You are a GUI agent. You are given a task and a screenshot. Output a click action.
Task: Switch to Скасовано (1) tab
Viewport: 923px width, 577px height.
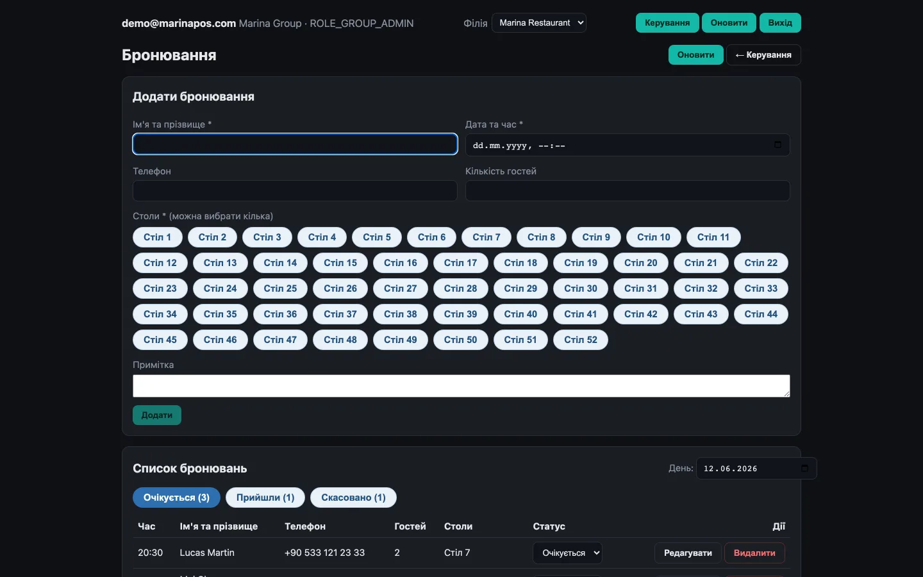(x=353, y=498)
